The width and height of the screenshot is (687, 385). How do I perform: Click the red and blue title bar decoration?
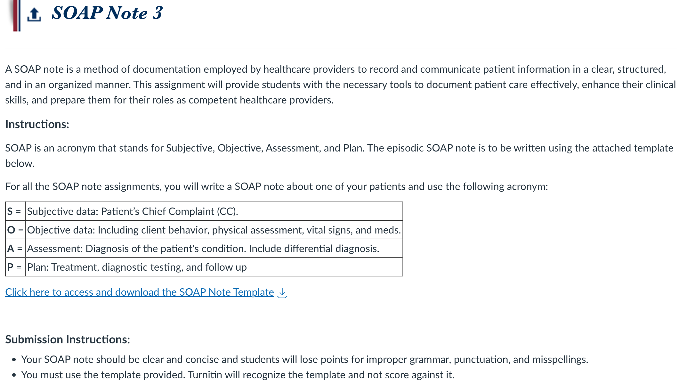tap(17, 15)
